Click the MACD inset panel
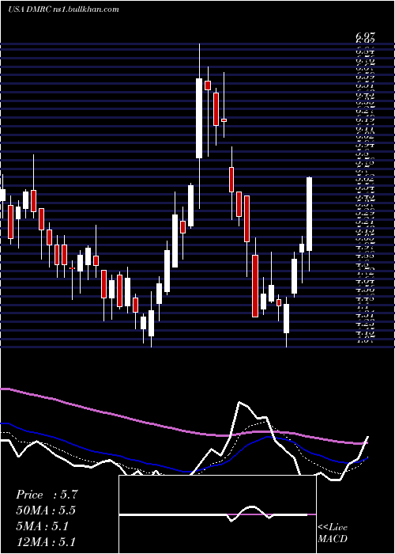The width and height of the screenshot is (395, 554). click(x=217, y=514)
